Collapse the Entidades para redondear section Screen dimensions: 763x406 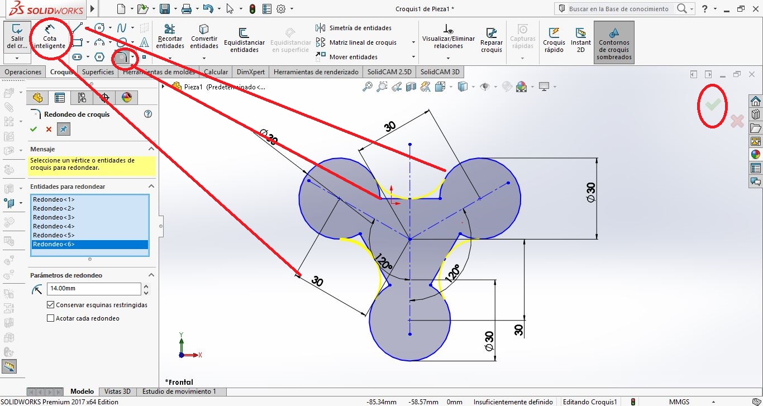[151, 187]
